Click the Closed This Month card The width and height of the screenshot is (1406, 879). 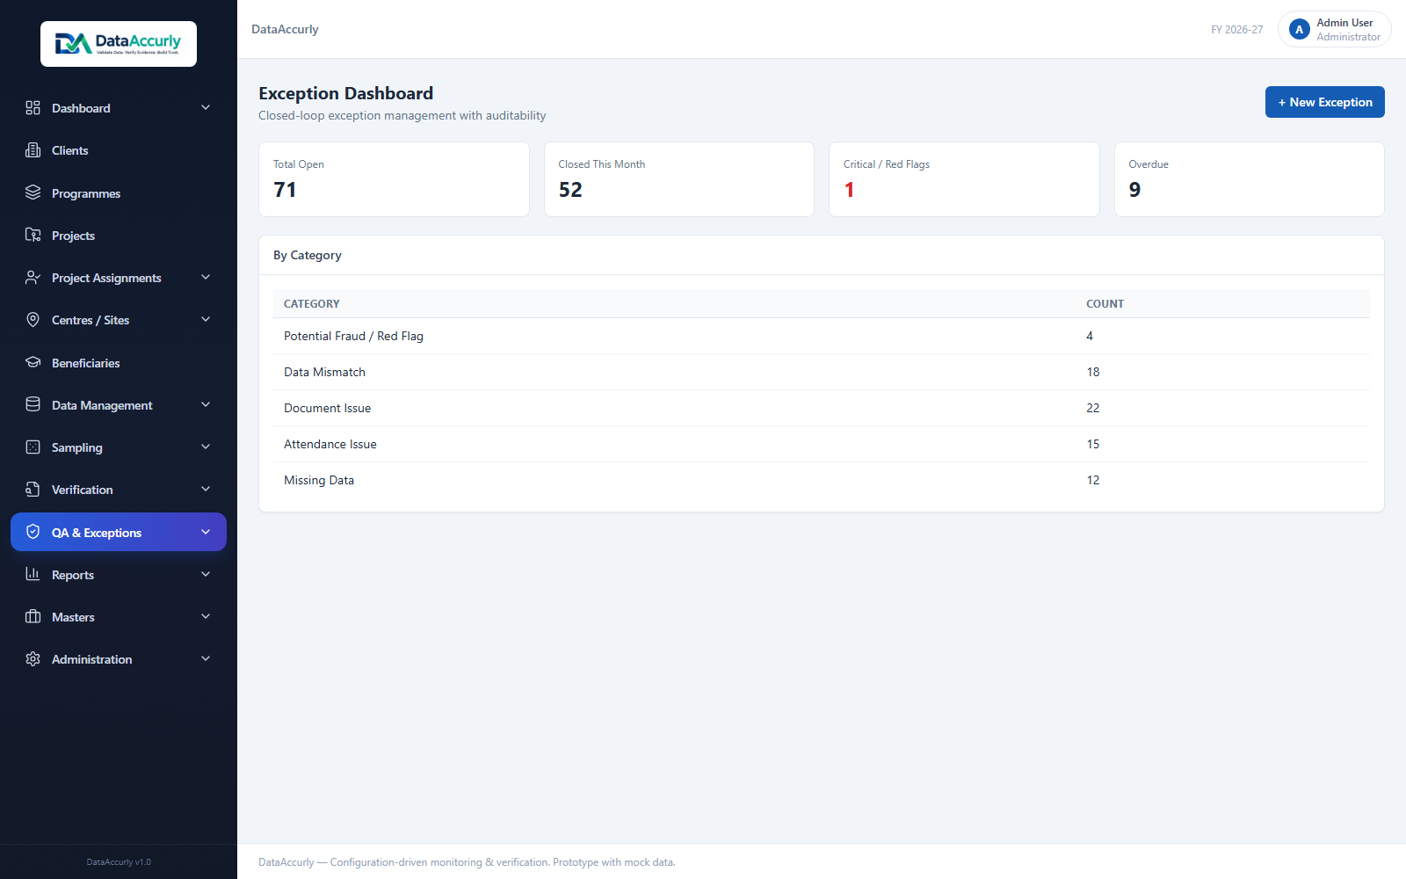679,179
